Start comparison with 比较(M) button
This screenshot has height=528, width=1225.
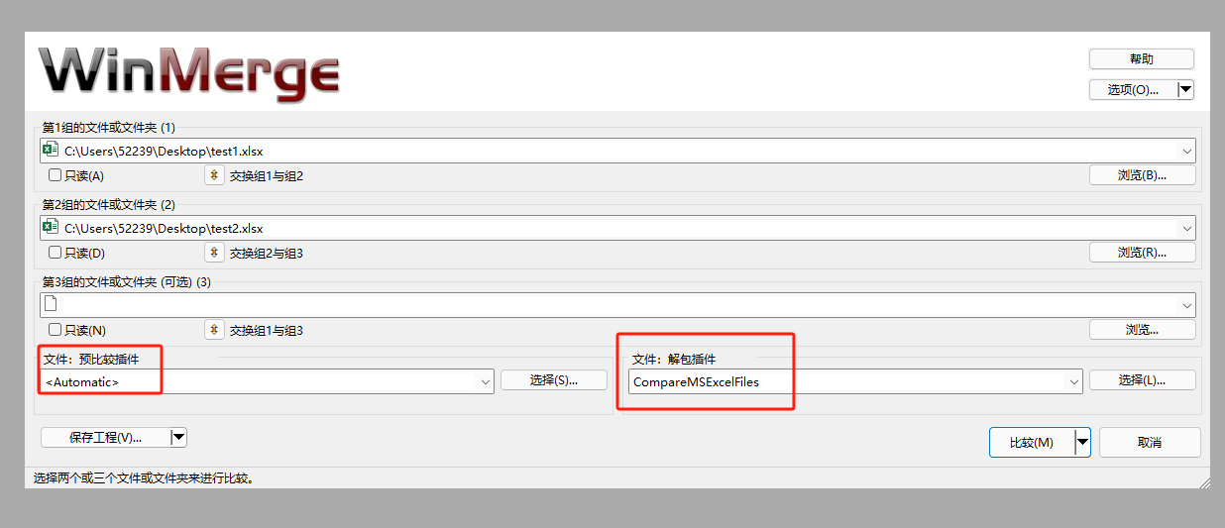(1032, 442)
